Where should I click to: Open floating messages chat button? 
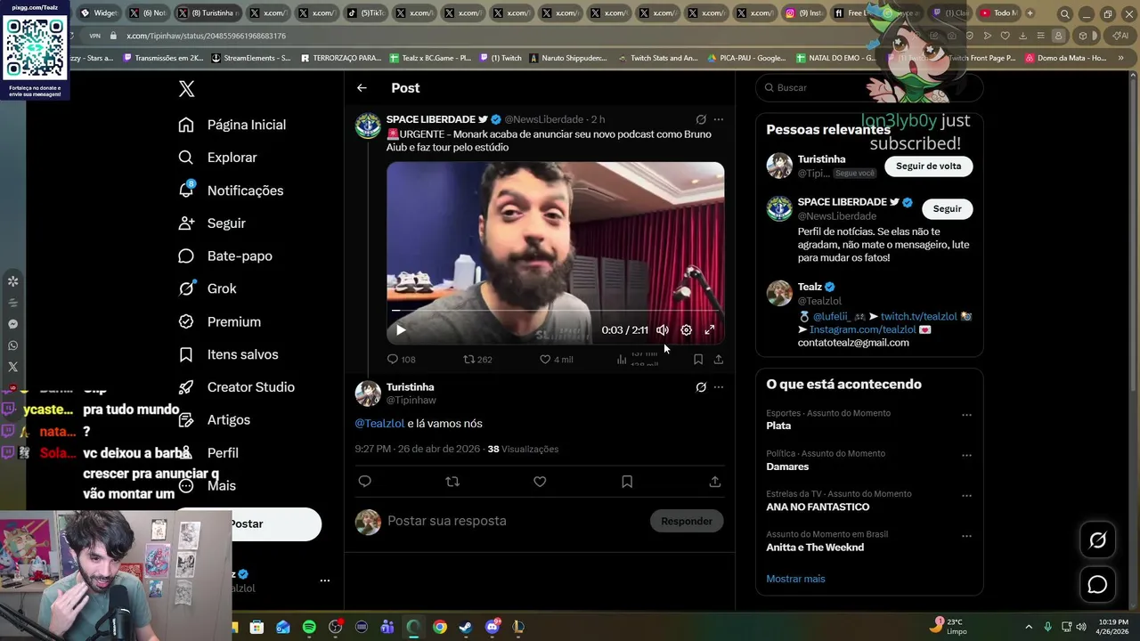pos(1097,585)
